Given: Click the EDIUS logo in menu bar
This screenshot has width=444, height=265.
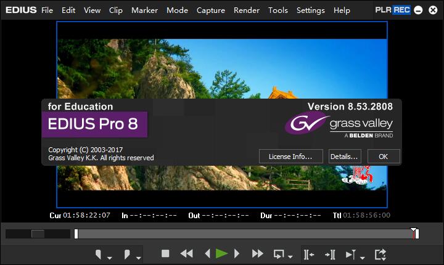Looking at the screenshot, I should pos(21,10).
